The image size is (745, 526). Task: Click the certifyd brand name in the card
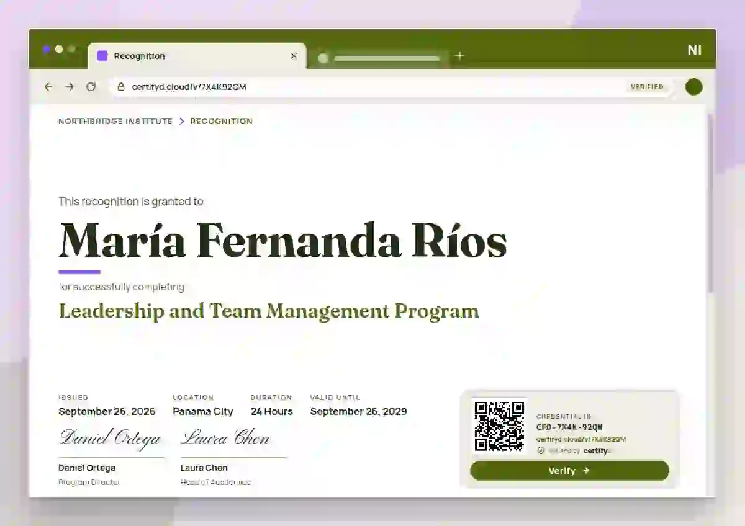click(x=596, y=451)
